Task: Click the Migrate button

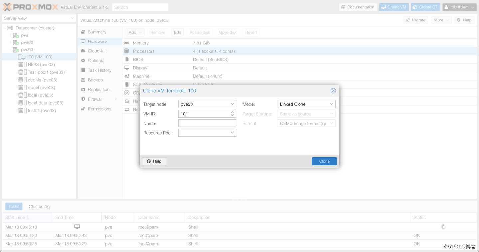Action: [x=416, y=20]
